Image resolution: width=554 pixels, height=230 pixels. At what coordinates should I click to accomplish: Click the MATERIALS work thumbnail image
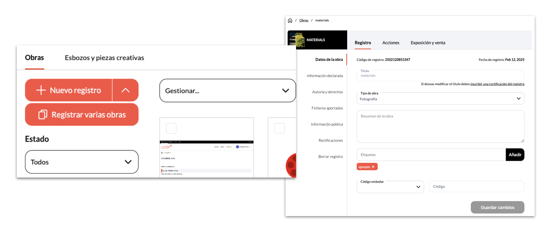[297, 40]
